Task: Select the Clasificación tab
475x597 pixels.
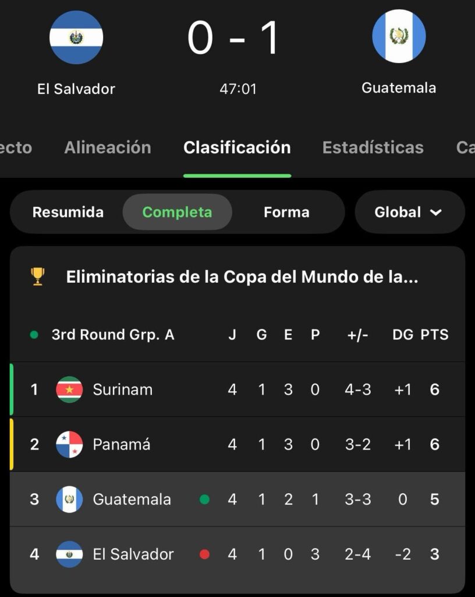Action: (237, 148)
